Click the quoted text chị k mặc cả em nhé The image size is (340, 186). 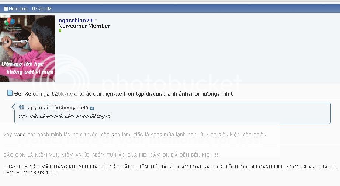[x=65, y=116]
